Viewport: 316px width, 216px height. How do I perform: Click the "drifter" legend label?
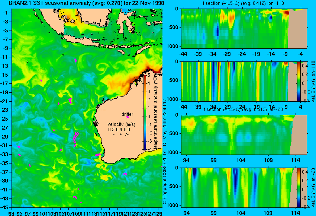point(128,114)
